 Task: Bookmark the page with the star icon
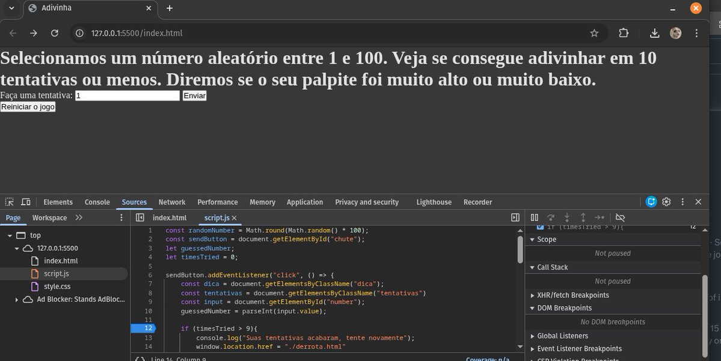click(594, 33)
